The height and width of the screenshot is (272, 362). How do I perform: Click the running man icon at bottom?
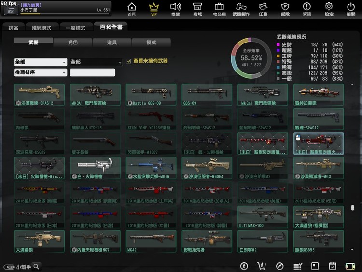point(244,266)
